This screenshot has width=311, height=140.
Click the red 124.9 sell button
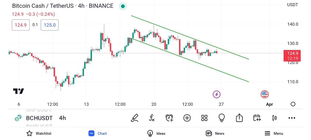point(21,25)
